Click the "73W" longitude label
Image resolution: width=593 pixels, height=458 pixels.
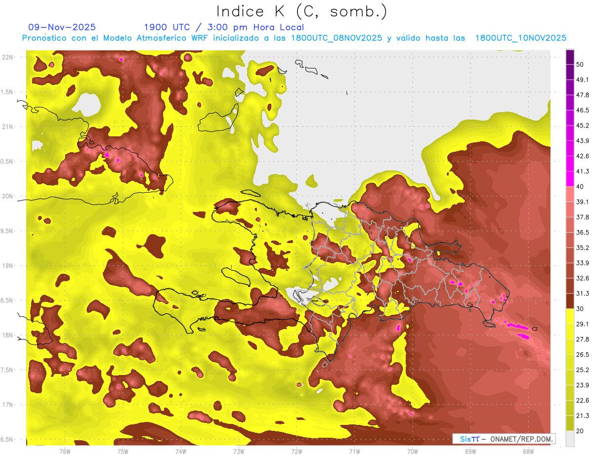coord(239,451)
